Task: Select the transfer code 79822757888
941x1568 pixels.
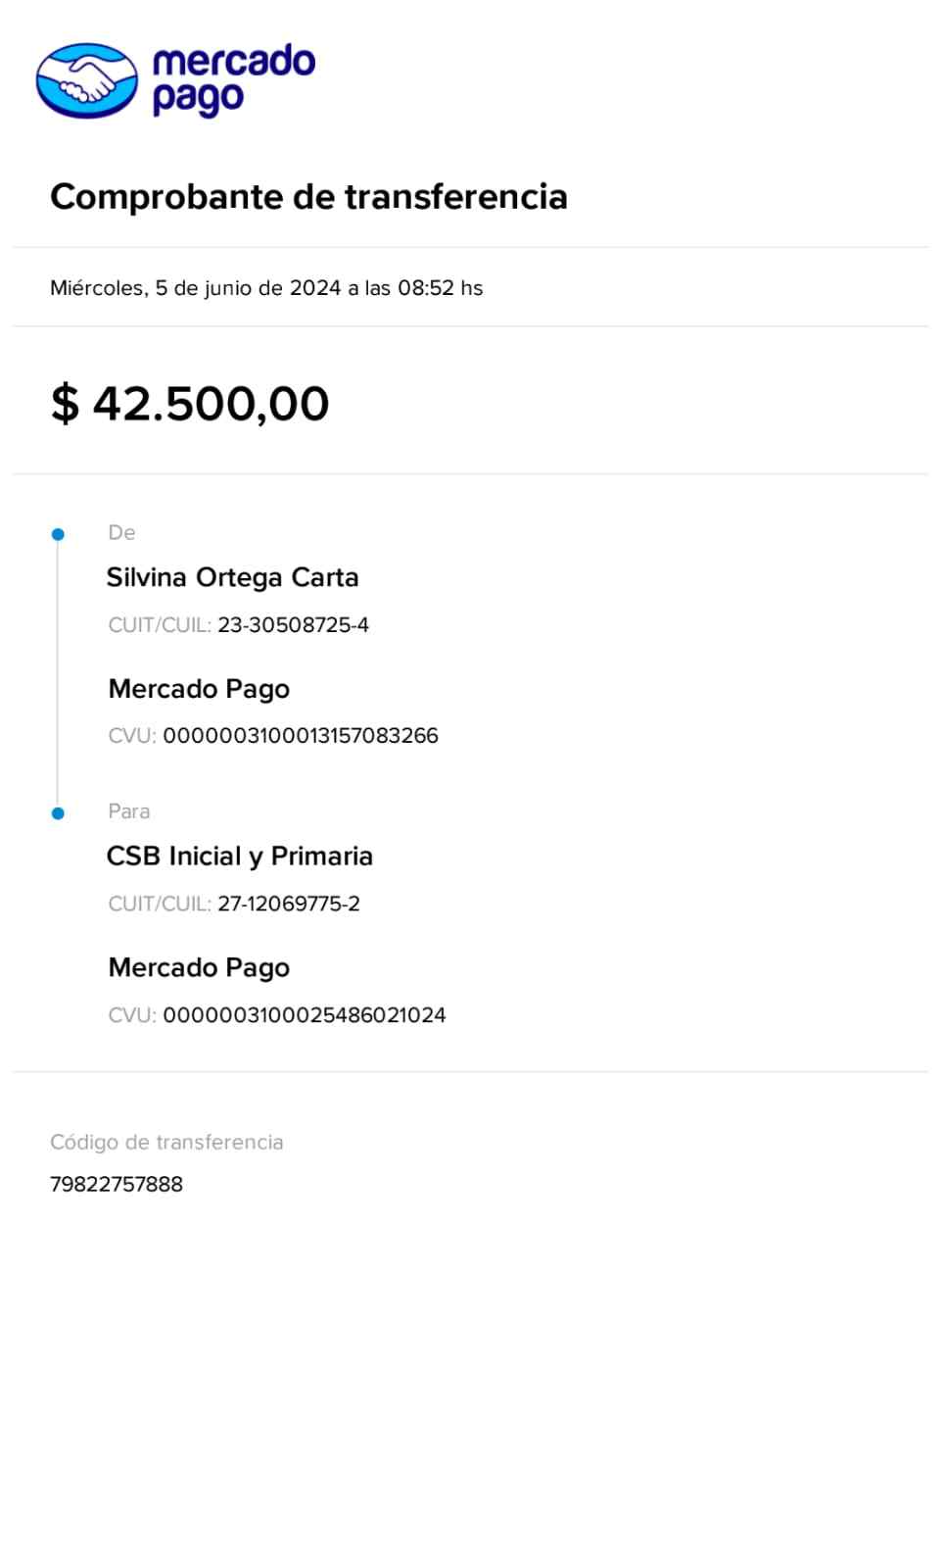Action: 117,1184
